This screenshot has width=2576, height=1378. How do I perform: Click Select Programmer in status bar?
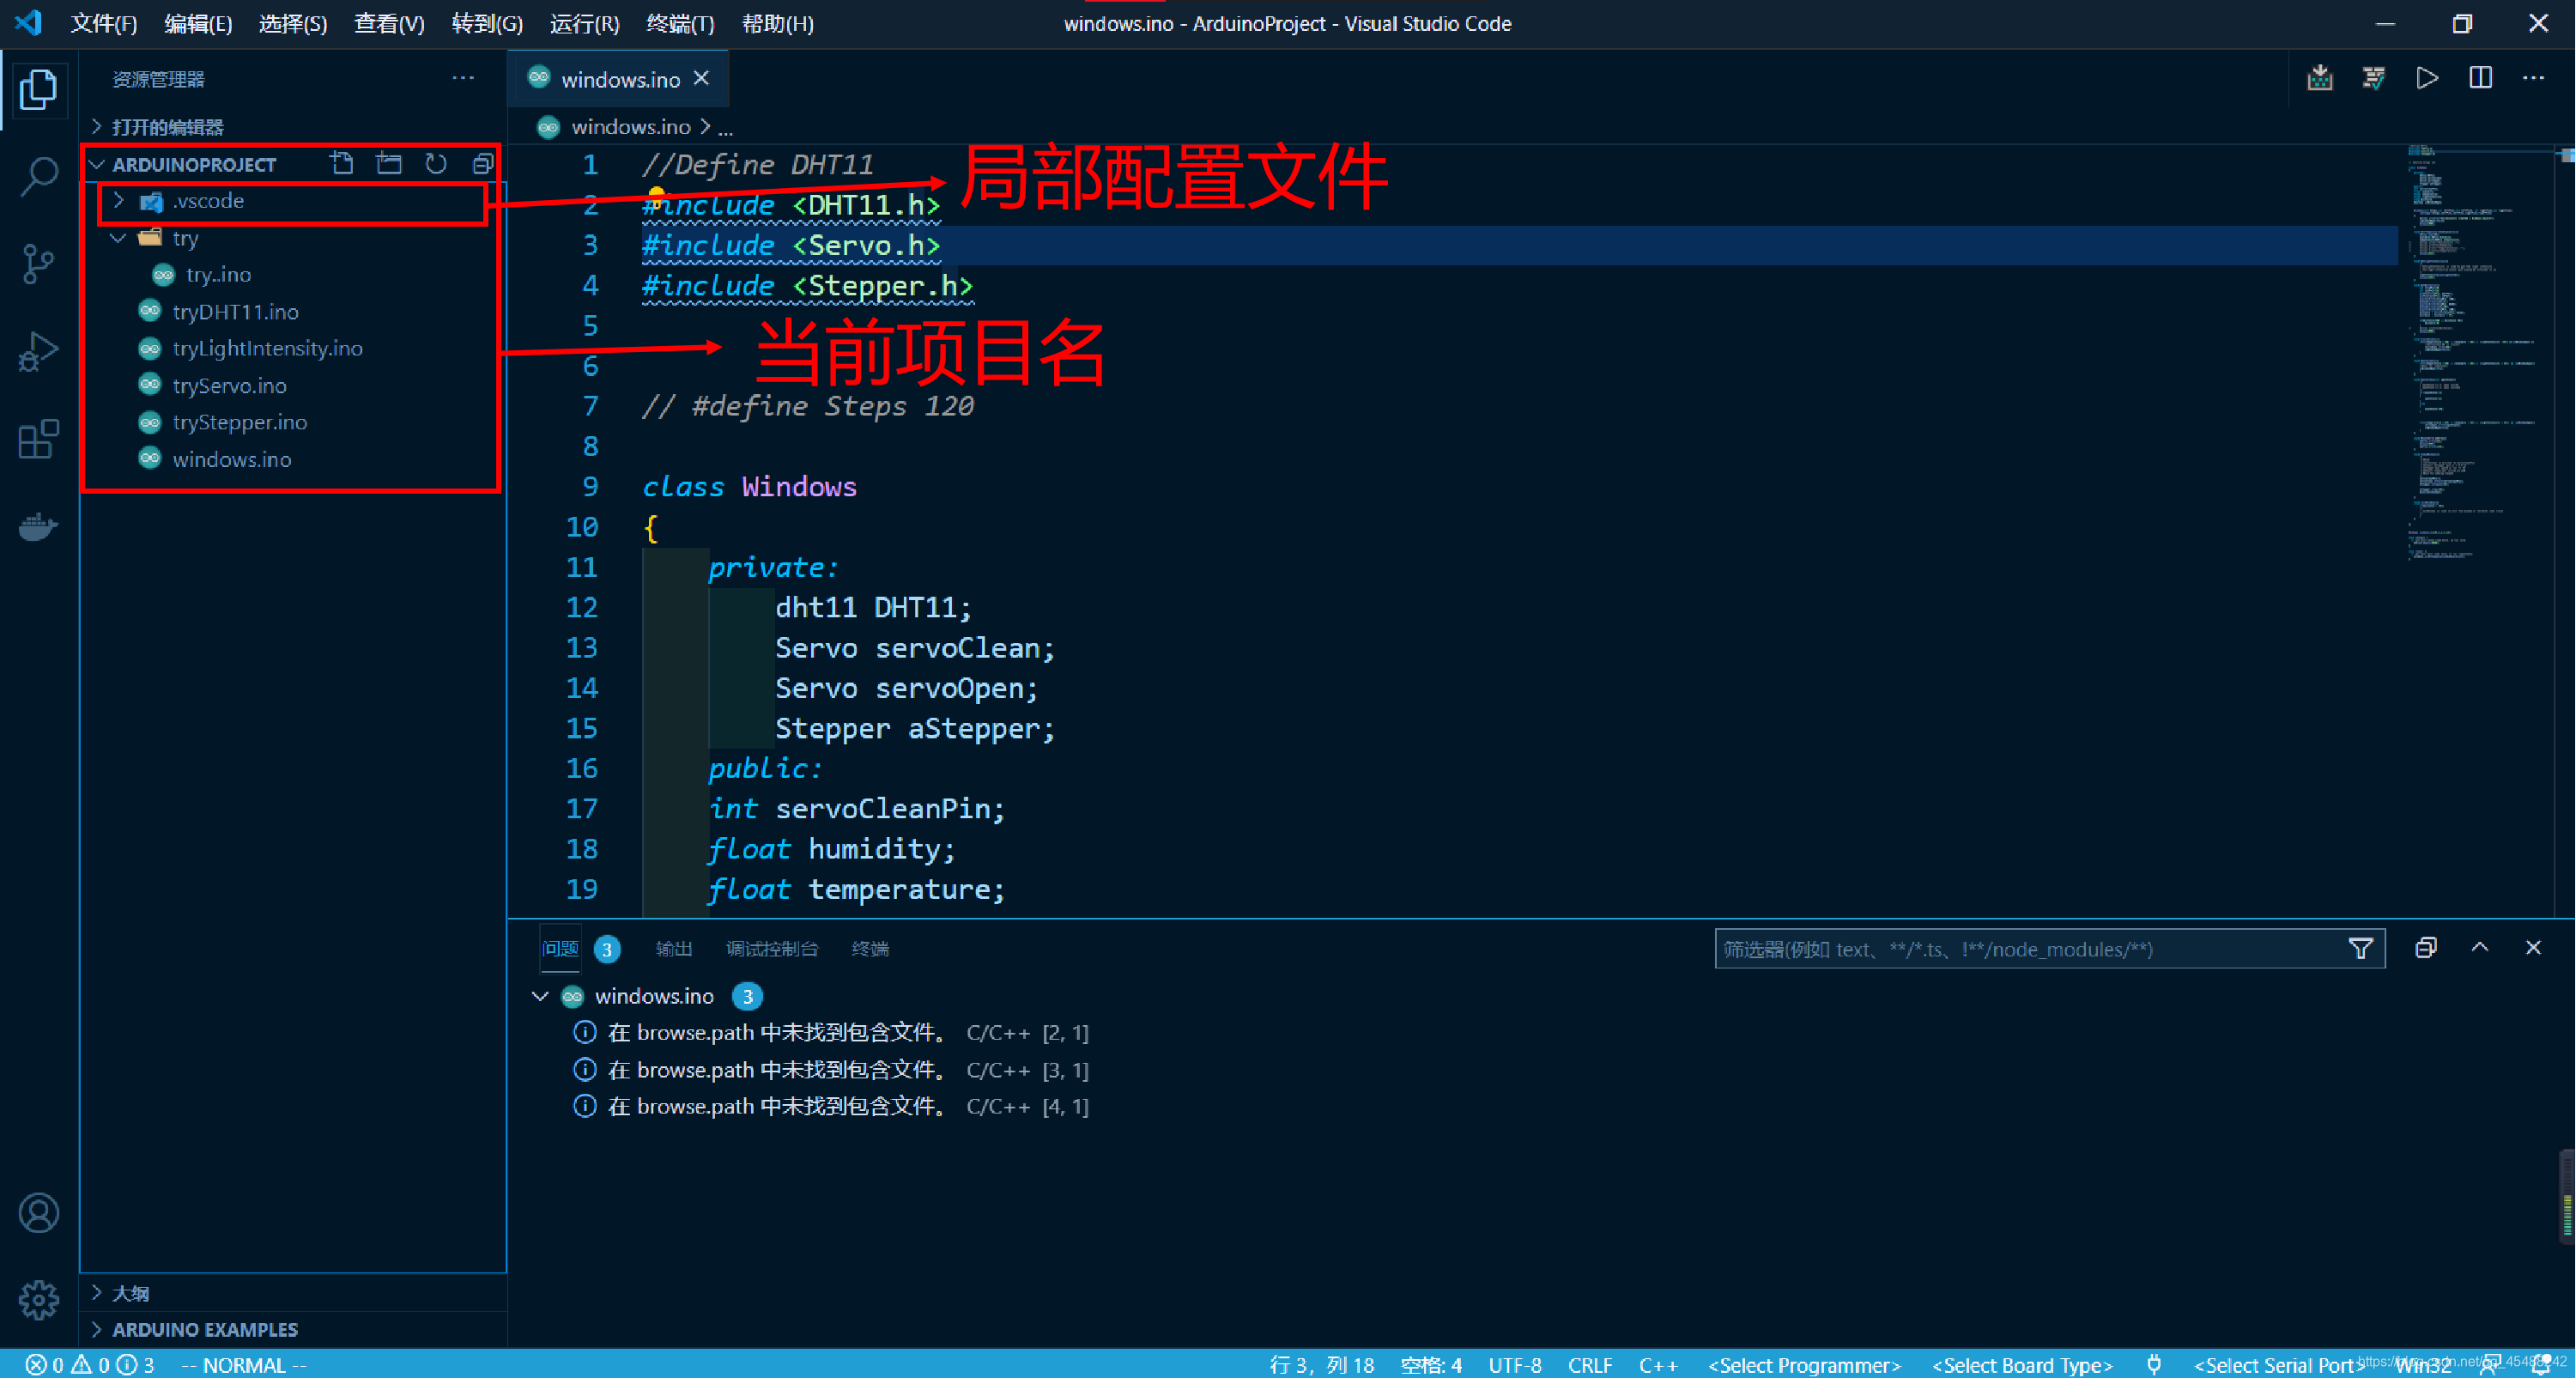1804,1364
